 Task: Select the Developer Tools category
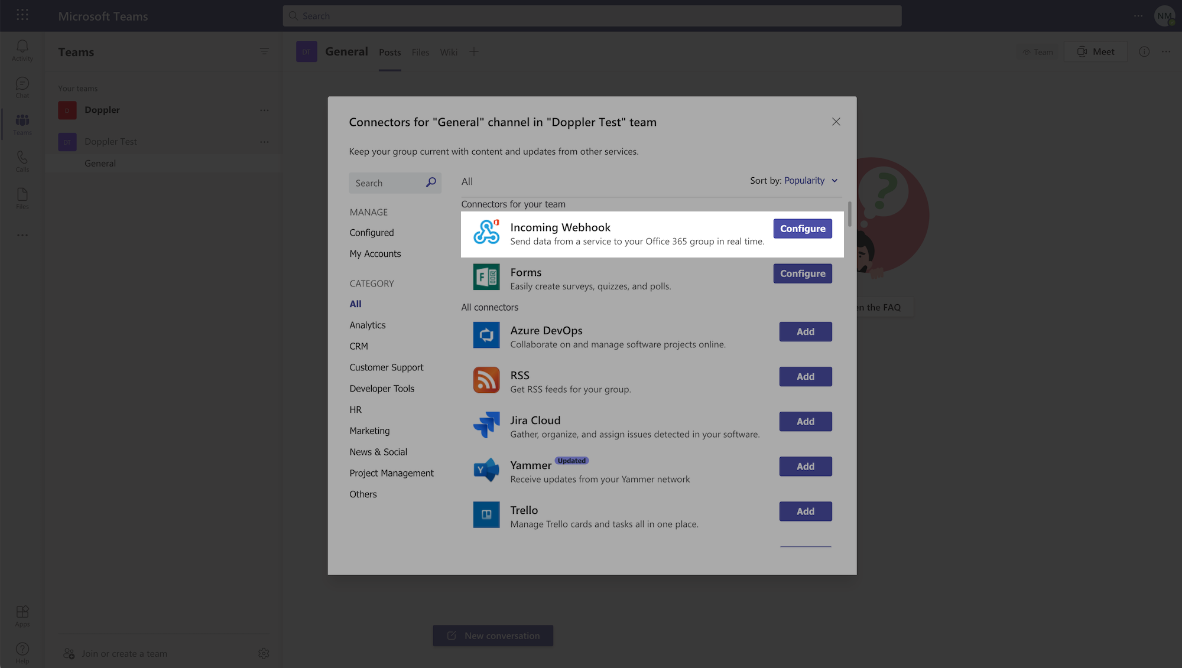[x=382, y=389]
